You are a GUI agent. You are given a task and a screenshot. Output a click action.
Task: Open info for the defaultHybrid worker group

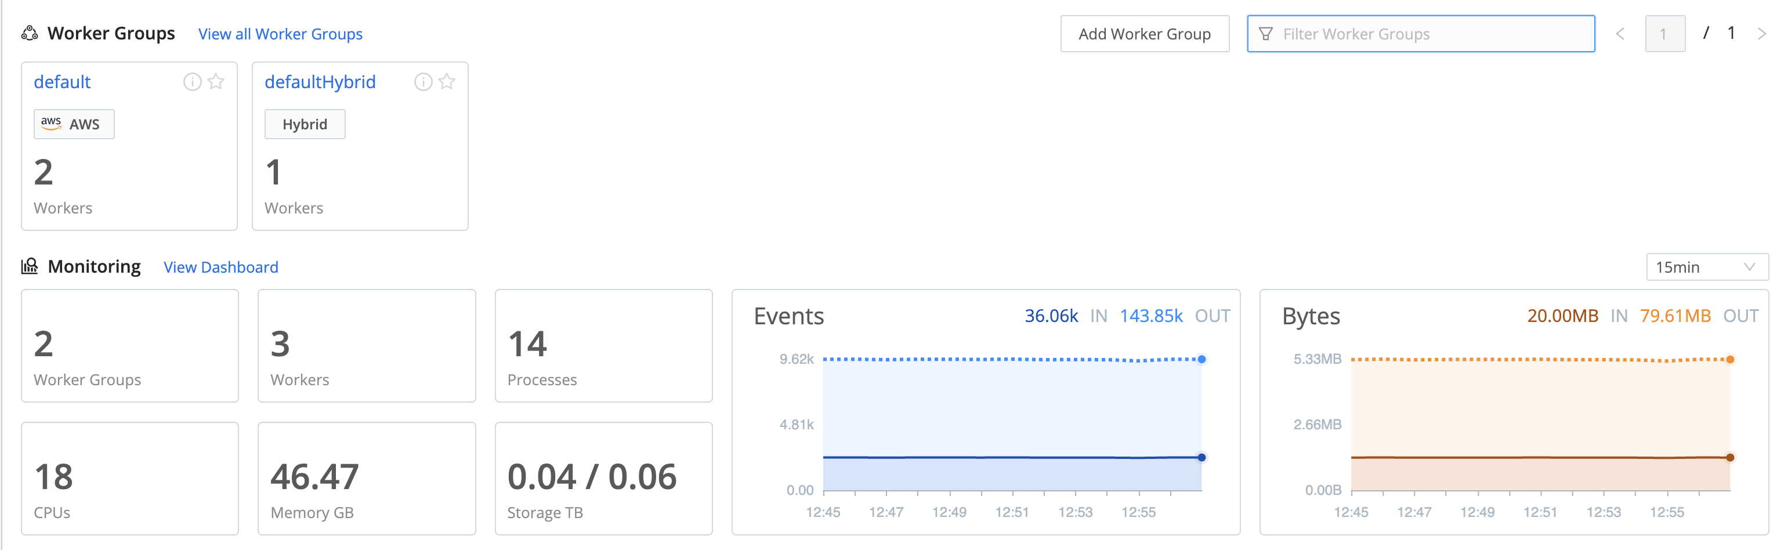tap(423, 82)
